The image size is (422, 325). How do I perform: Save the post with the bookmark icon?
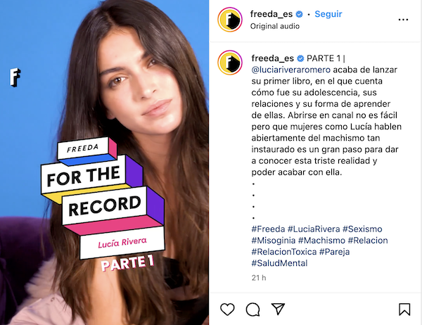tap(404, 309)
